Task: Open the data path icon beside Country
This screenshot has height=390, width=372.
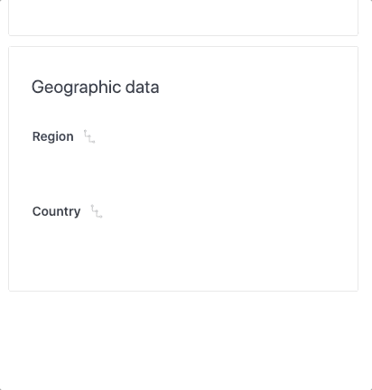Action: (97, 211)
